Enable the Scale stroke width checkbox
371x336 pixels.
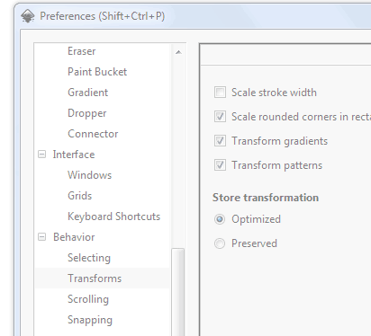click(220, 93)
